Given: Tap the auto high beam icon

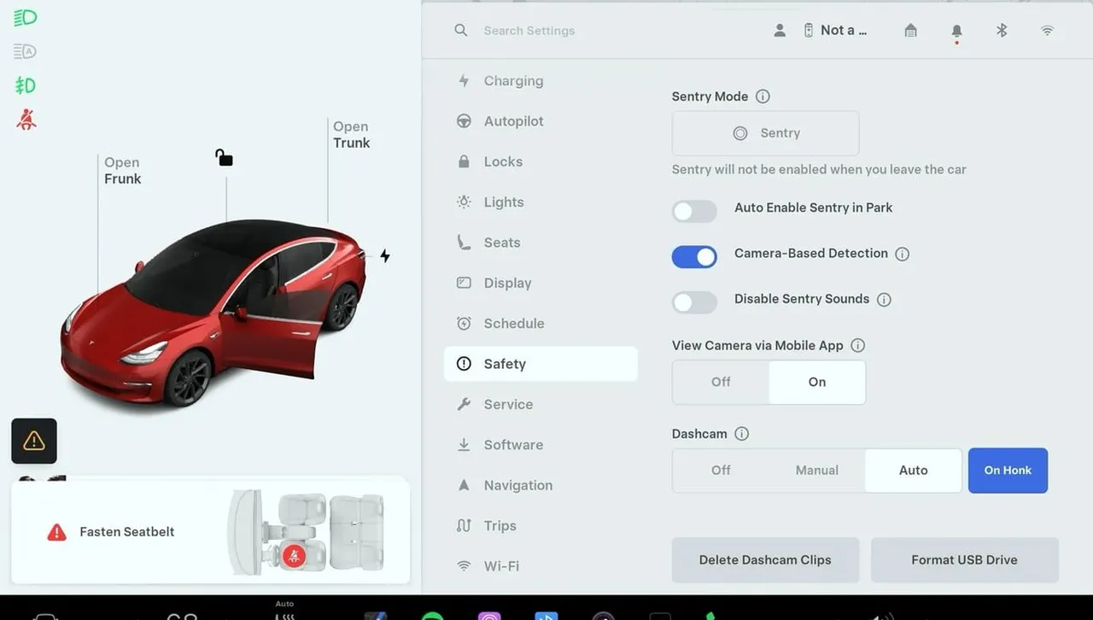Looking at the screenshot, I should coord(25,51).
